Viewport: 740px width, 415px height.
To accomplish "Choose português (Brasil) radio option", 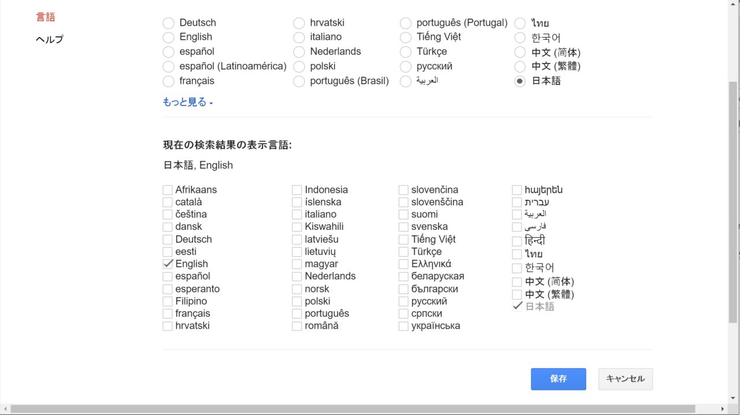I will [299, 81].
